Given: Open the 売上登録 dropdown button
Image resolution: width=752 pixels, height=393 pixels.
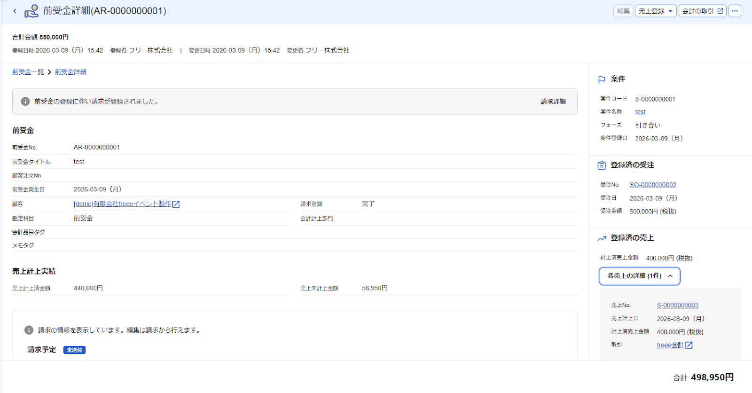Looking at the screenshot, I should pos(656,11).
